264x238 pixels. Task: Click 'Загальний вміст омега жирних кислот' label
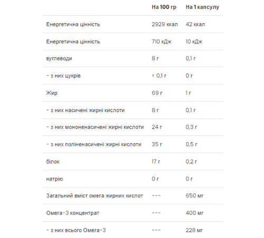tap(95, 196)
